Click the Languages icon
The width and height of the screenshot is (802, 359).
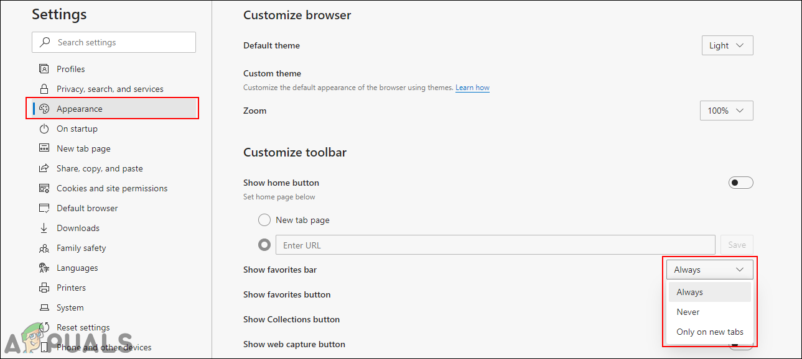point(44,268)
